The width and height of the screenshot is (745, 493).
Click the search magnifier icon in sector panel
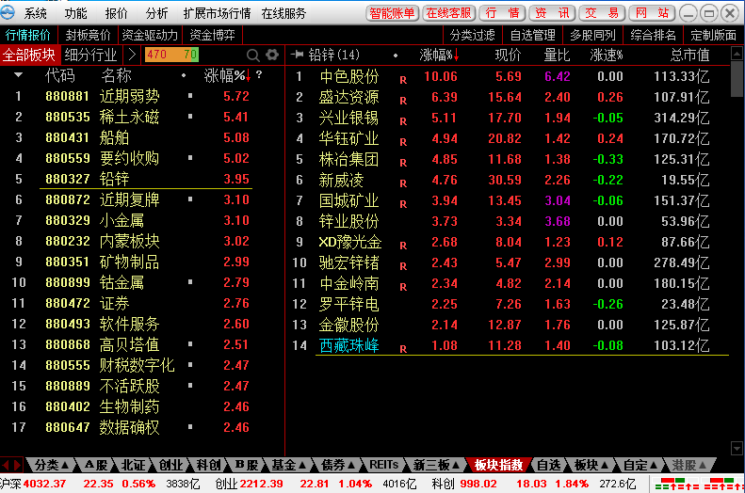point(252,56)
